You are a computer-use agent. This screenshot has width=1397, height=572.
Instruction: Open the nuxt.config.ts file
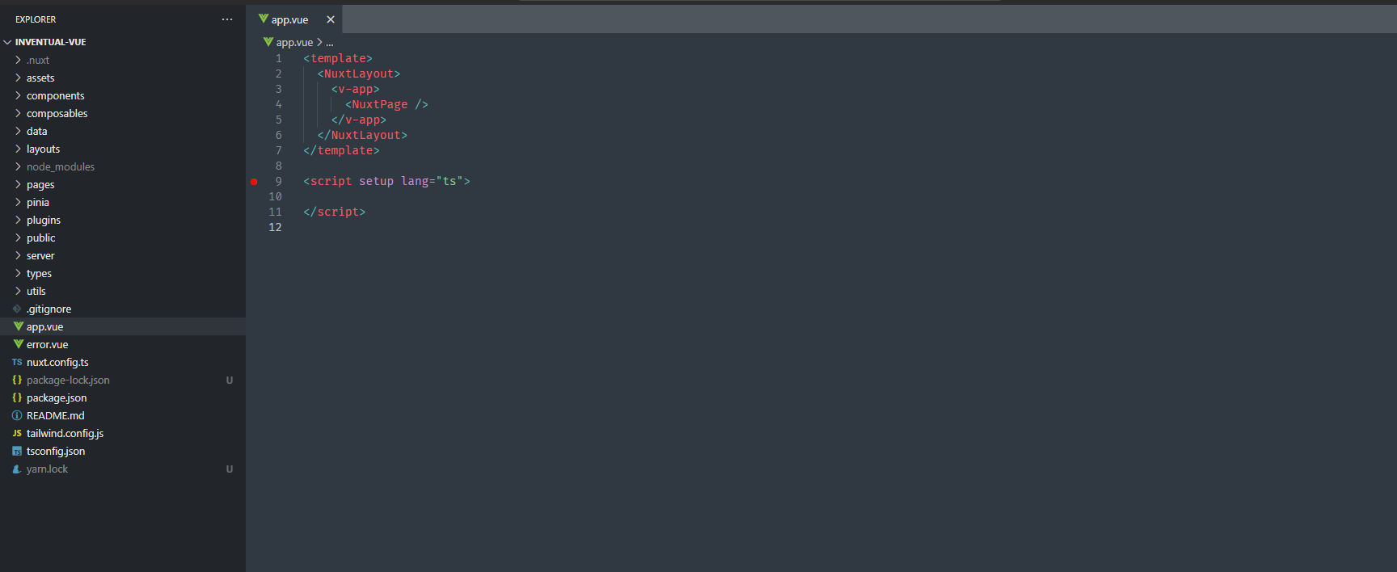tap(57, 362)
